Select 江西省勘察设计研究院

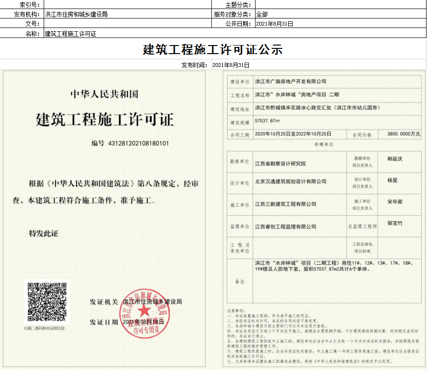coord(281,164)
